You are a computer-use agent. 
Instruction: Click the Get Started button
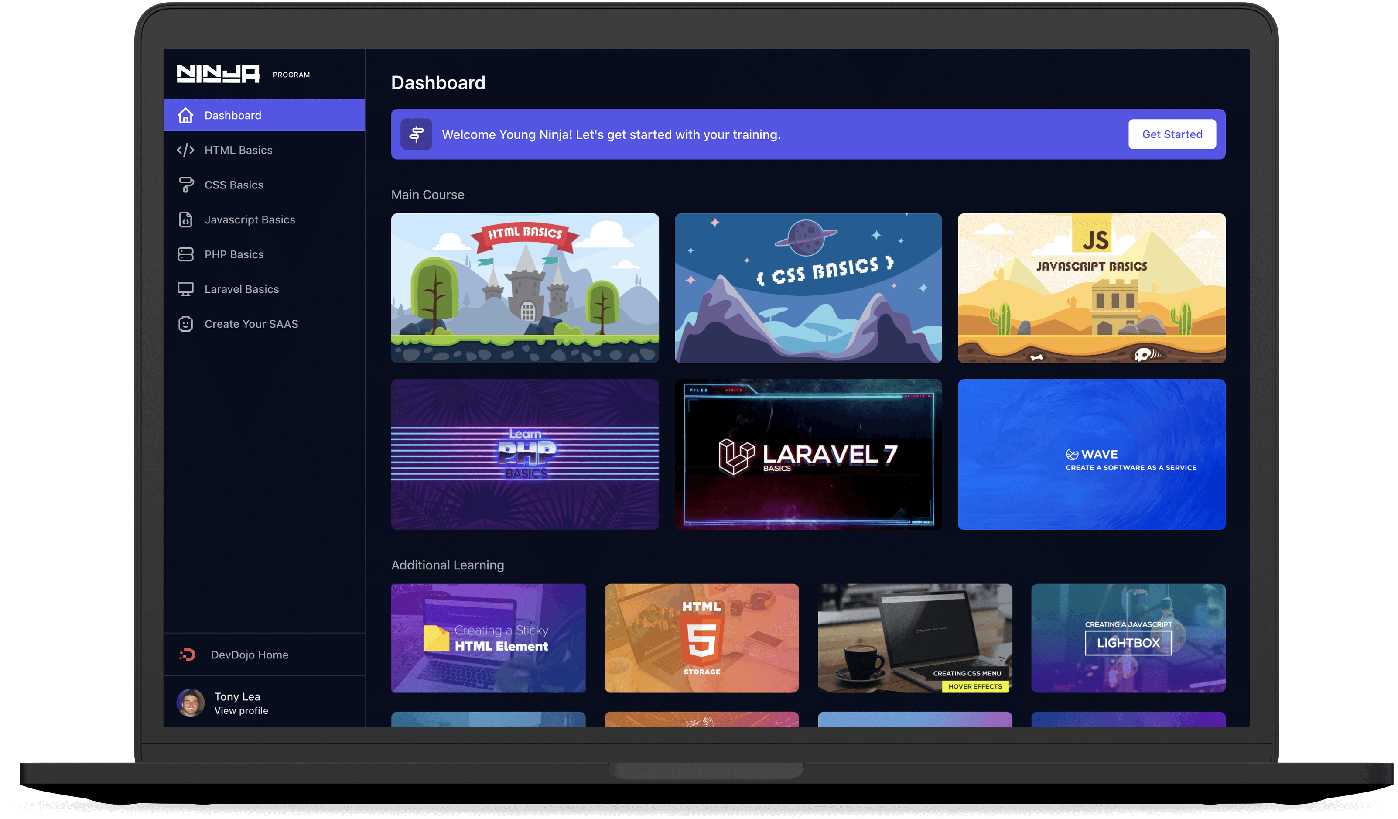(1172, 134)
